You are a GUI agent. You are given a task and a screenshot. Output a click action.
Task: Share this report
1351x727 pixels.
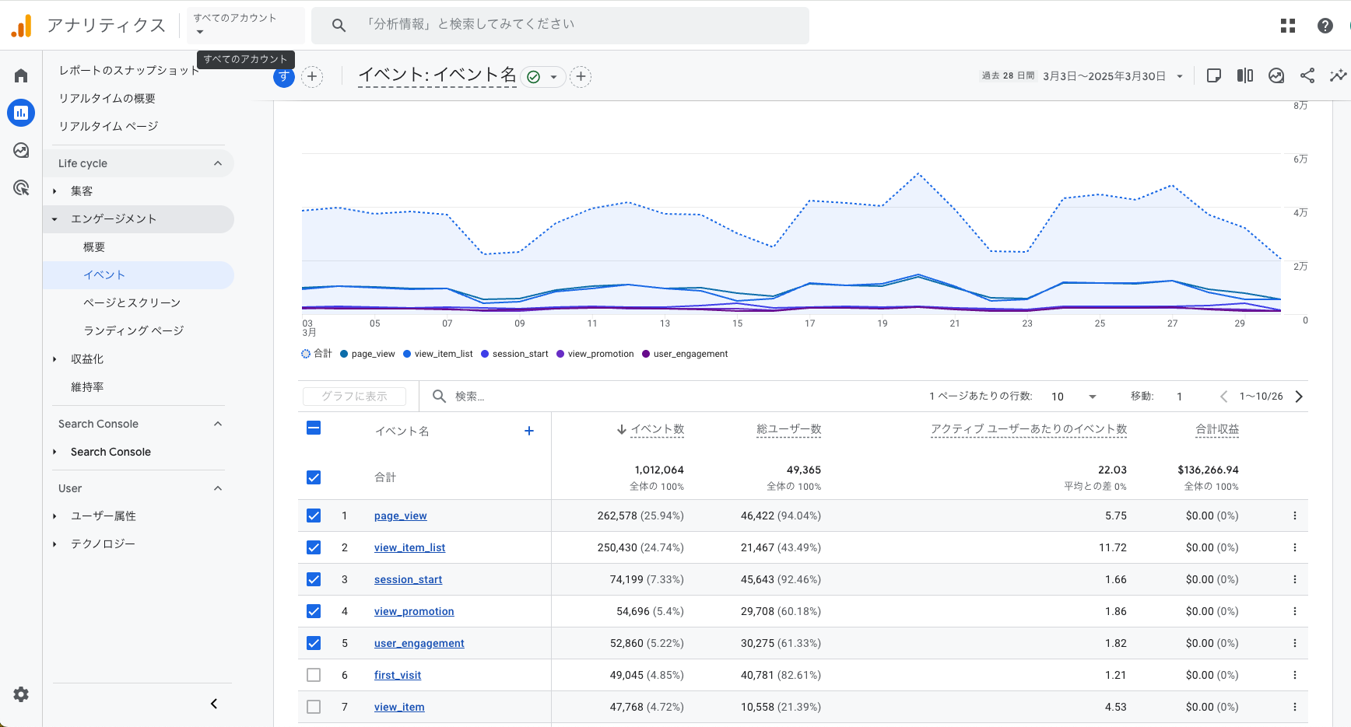pos(1307,75)
